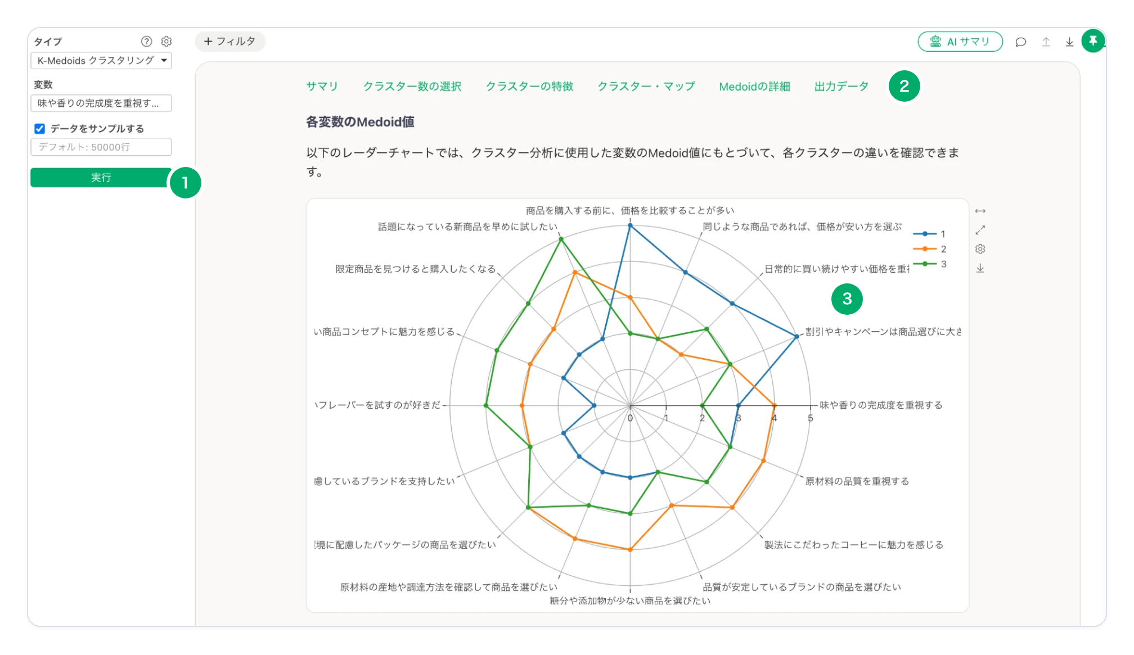The image size is (1134, 655).
Task: Click the upload arrow icon in header
Action: (x=1046, y=42)
